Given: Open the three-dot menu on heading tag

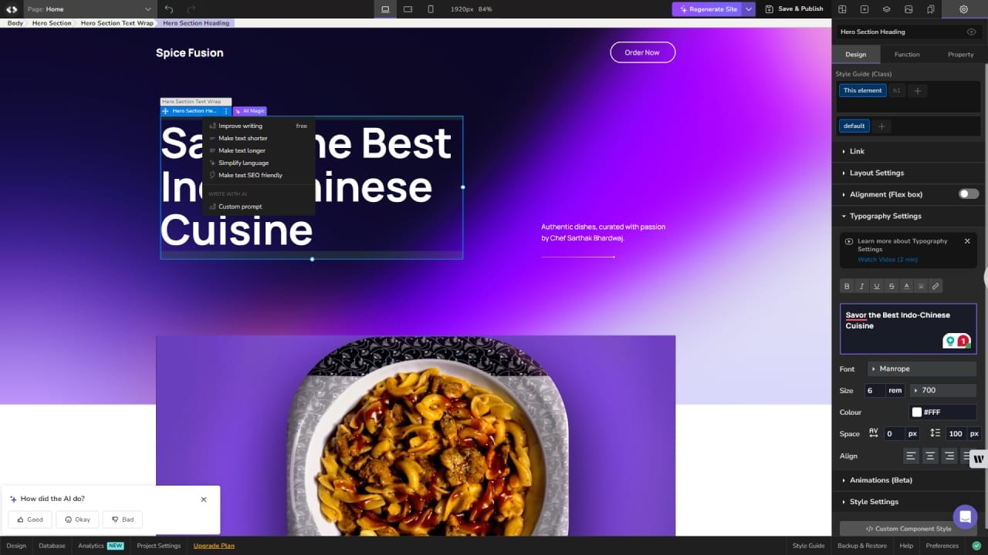Looking at the screenshot, I should [x=226, y=111].
